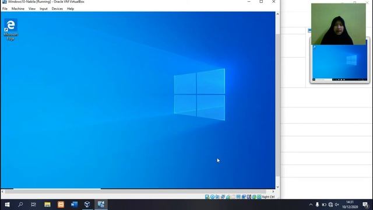Image resolution: width=373 pixels, height=210 pixels.
Task: Click the Right Ctrl host key label
Action: click(x=268, y=197)
